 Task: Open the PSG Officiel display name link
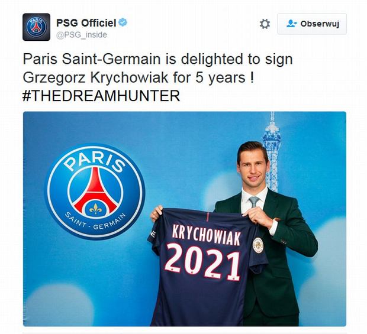click(x=86, y=23)
